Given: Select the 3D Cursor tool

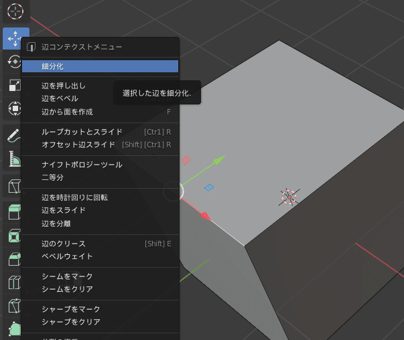Looking at the screenshot, I should [x=15, y=11].
